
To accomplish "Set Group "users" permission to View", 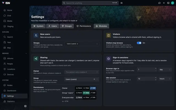I will (x=86, y=93).
